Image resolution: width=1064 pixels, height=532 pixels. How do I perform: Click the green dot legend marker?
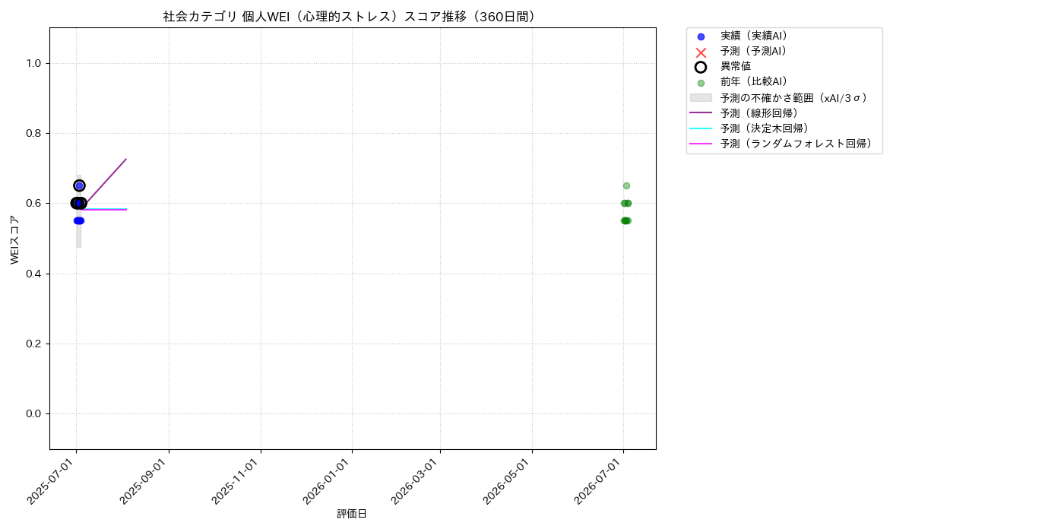point(701,83)
